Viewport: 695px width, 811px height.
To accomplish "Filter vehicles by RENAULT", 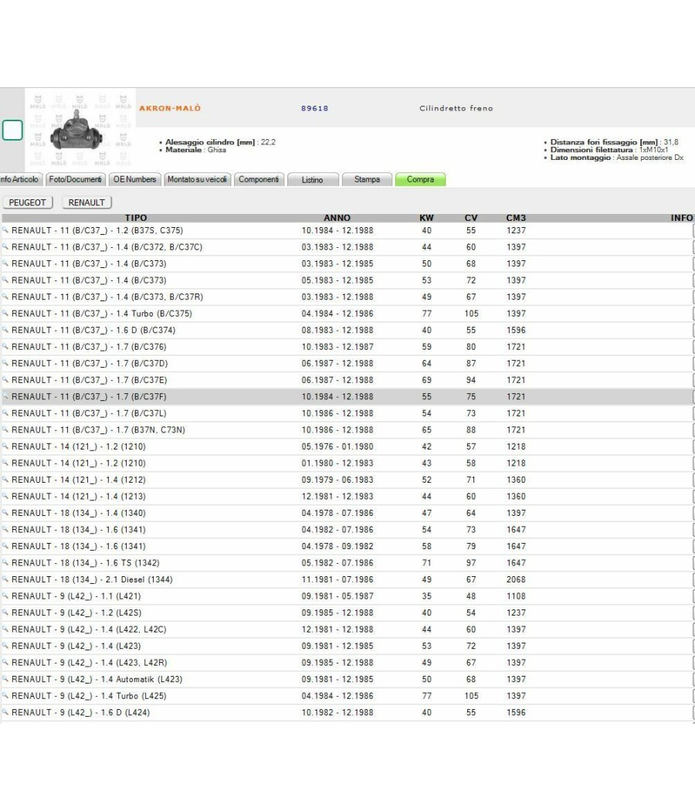I will click(x=86, y=202).
